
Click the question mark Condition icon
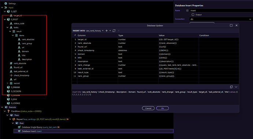point(8,111)
